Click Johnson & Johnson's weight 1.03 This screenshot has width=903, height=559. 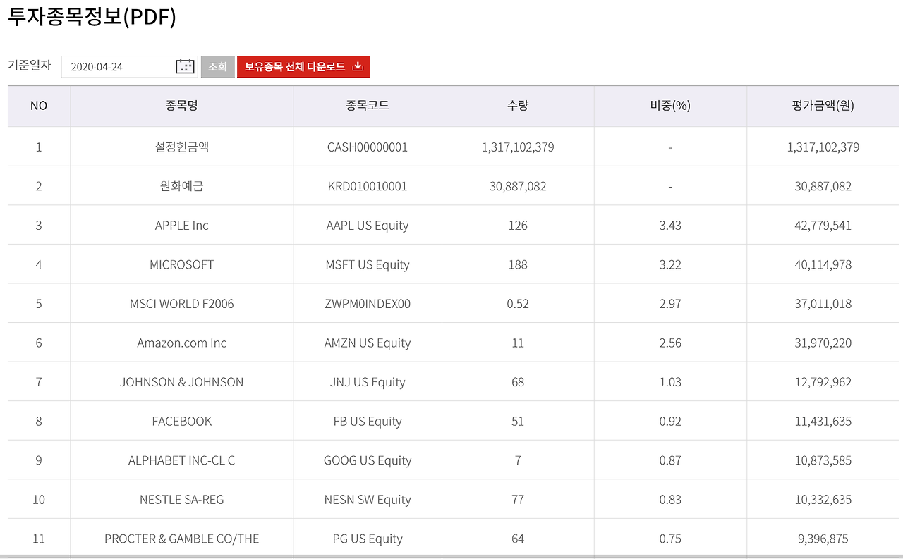tap(670, 382)
